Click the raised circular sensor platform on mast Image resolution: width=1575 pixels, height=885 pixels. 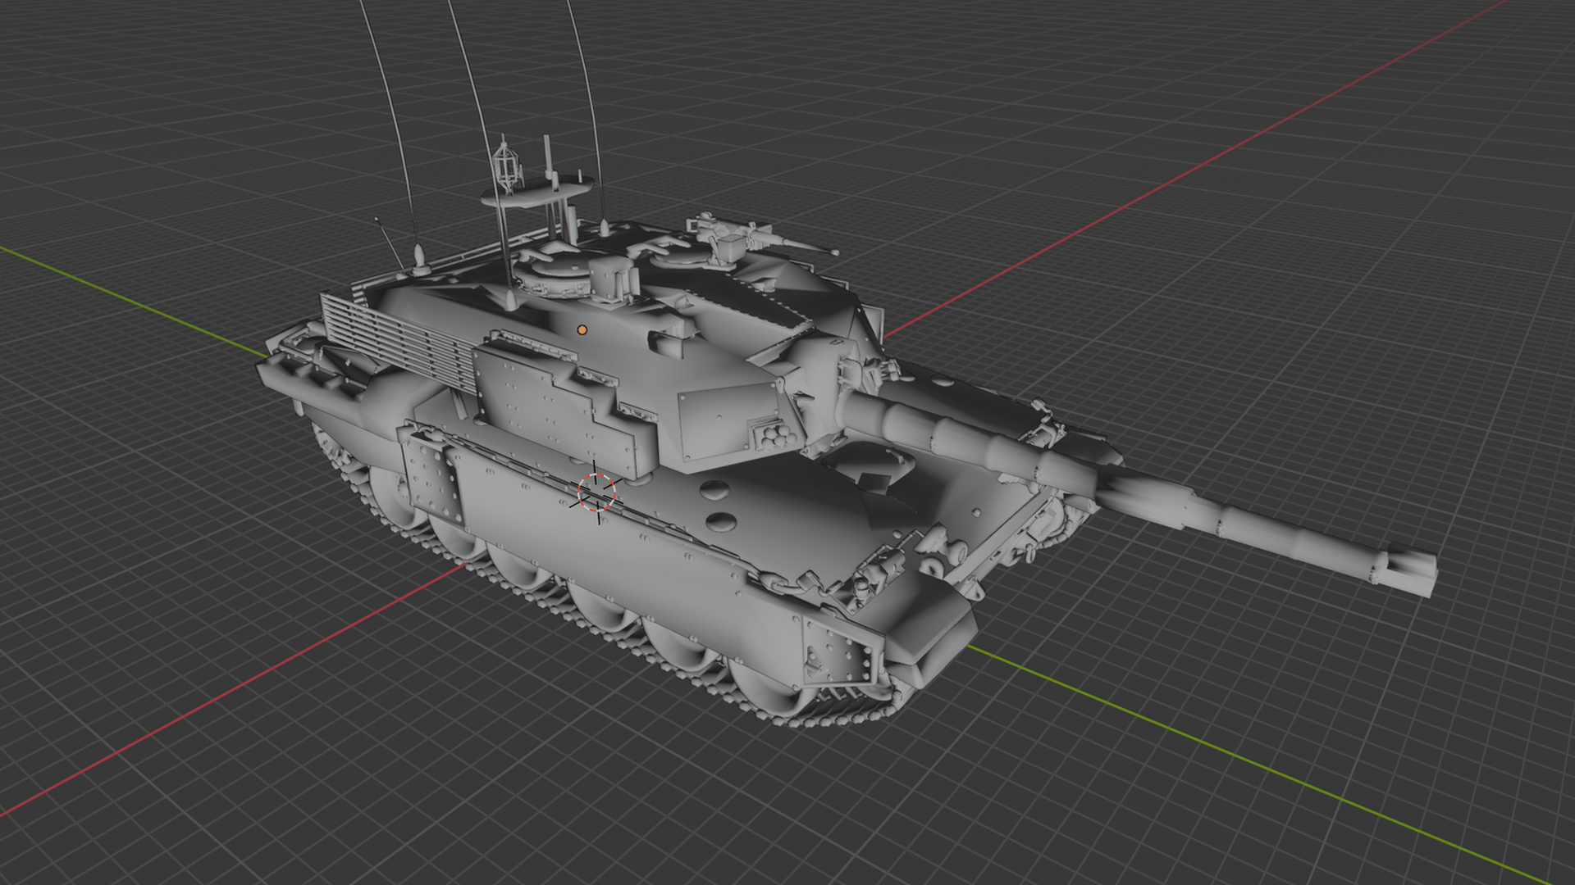tap(536, 193)
